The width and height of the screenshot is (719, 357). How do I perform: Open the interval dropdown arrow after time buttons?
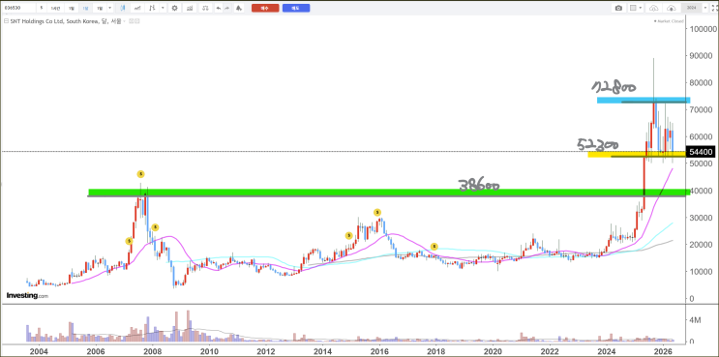(x=109, y=8)
